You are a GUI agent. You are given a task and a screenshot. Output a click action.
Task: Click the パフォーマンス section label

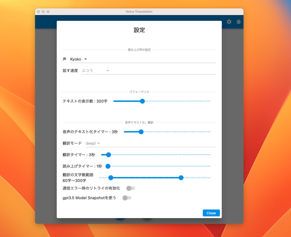click(139, 92)
